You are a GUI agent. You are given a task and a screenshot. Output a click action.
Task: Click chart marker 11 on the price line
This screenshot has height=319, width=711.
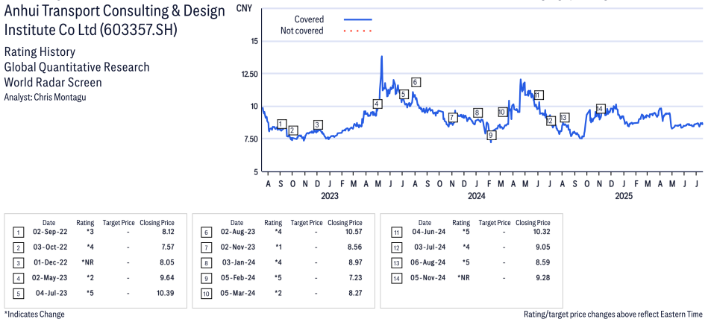pos(538,95)
